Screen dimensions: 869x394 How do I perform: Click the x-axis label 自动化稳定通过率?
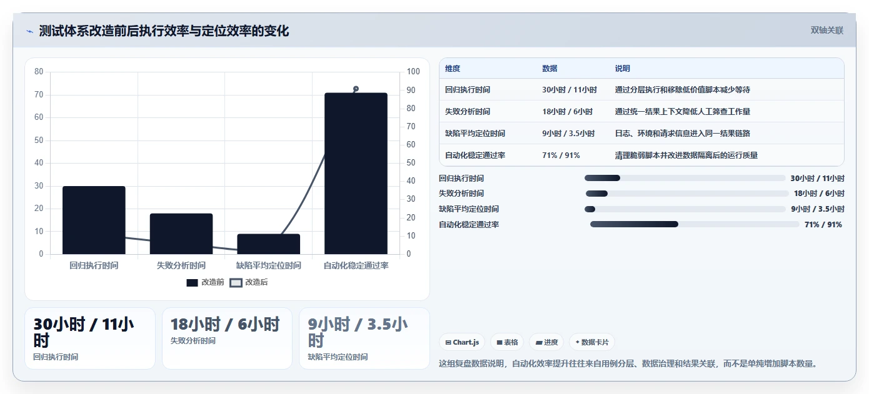tap(356, 265)
